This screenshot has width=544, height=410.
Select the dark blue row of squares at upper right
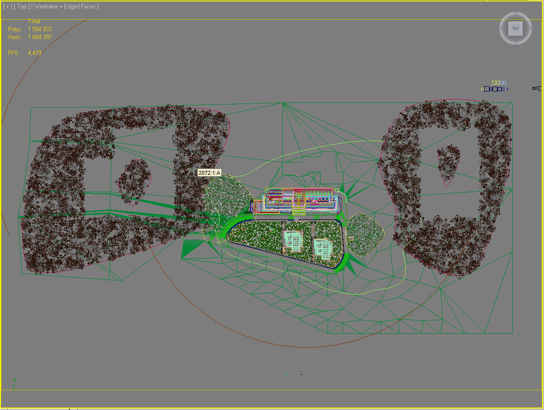click(493, 89)
